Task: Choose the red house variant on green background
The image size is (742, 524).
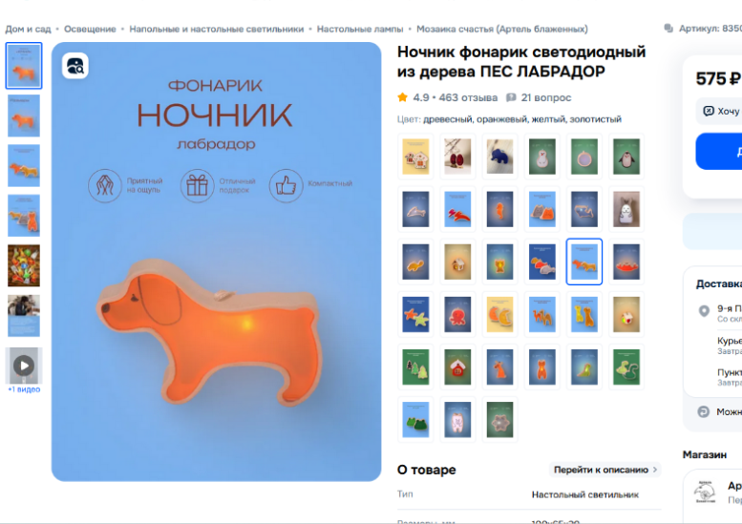Action: (x=457, y=367)
